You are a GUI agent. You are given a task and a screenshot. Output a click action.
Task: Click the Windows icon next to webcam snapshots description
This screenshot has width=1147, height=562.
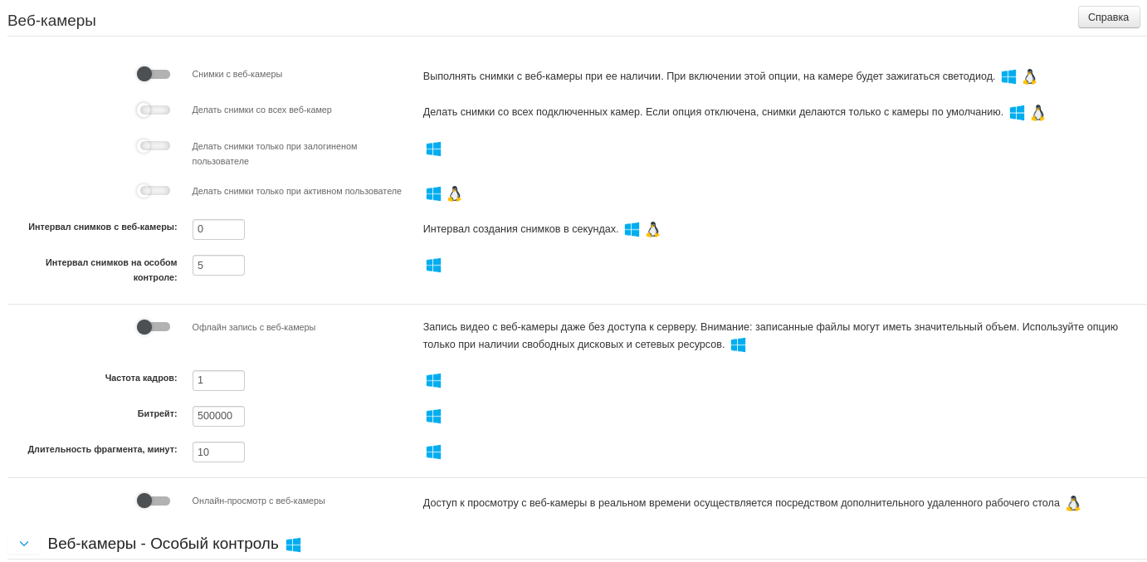click(x=1009, y=76)
